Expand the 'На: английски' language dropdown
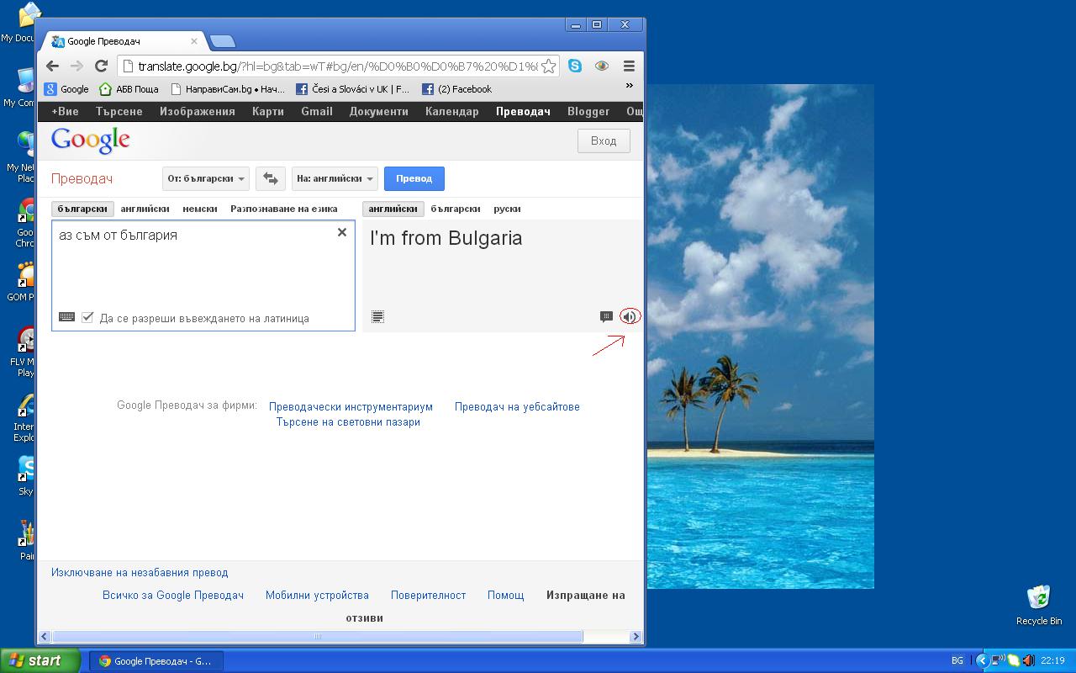 tap(335, 178)
